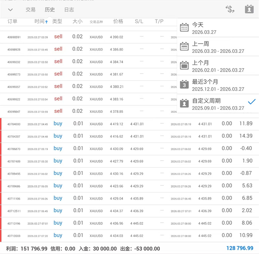Click the custom period calendar icon
Image resolution: width=259 pixels, height=254 pixels.
(x=184, y=104)
